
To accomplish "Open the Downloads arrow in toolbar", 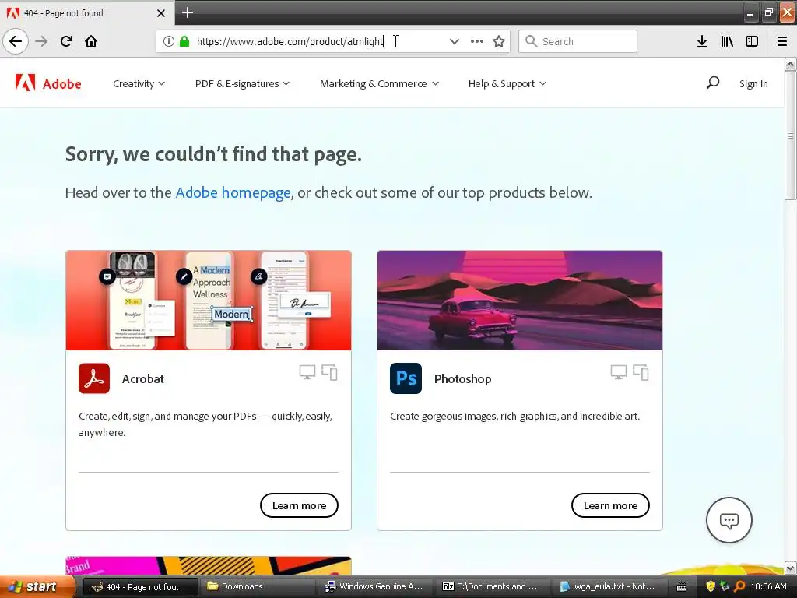I will click(702, 41).
